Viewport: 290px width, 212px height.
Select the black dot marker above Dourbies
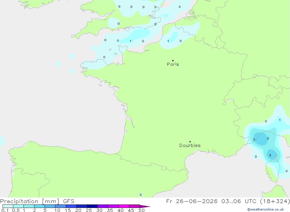point(190,142)
